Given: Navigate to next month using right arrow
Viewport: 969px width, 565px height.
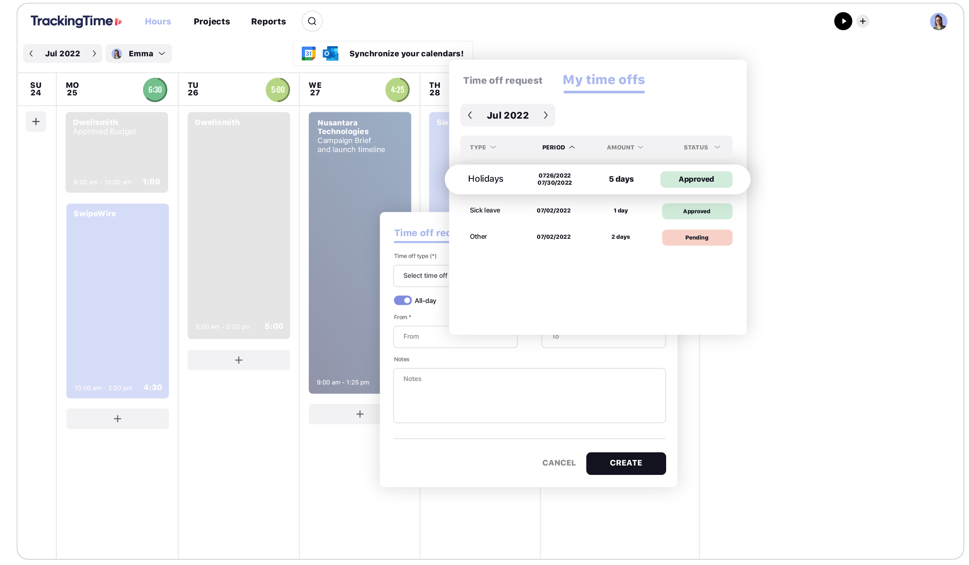Looking at the screenshot, I should [545, 115].
